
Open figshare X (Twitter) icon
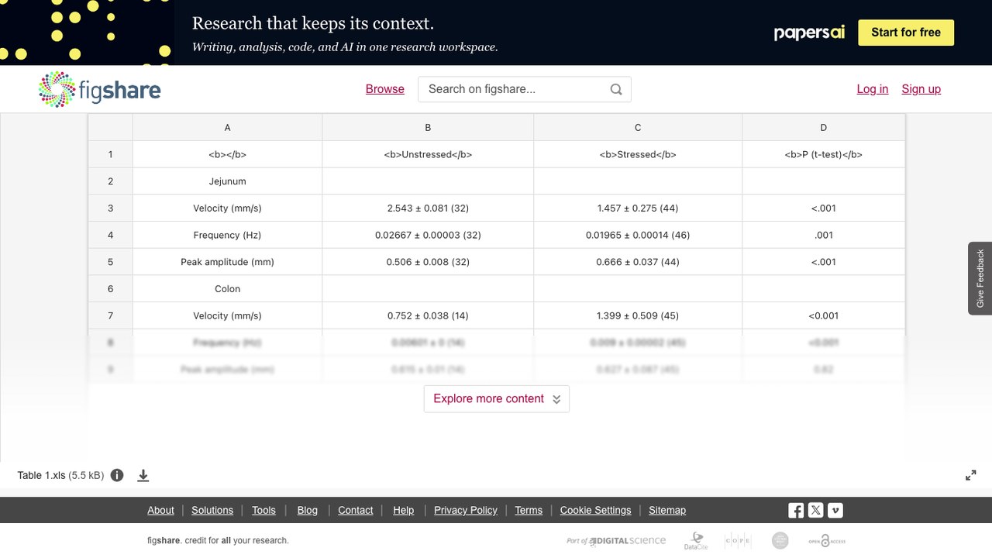pyautogui.click(x=815, y=510)
